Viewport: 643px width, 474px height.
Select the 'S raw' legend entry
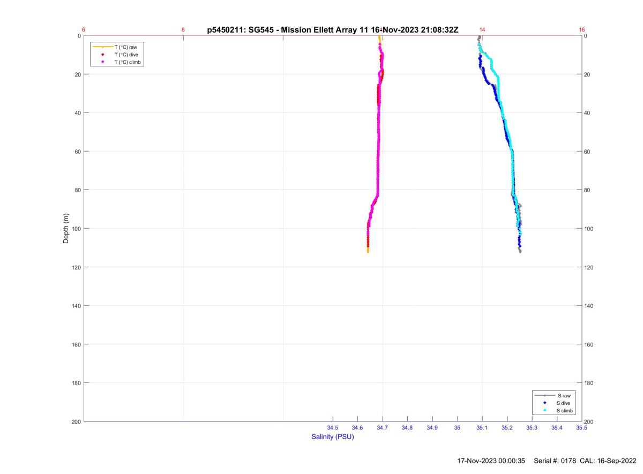tap(554, 395)
